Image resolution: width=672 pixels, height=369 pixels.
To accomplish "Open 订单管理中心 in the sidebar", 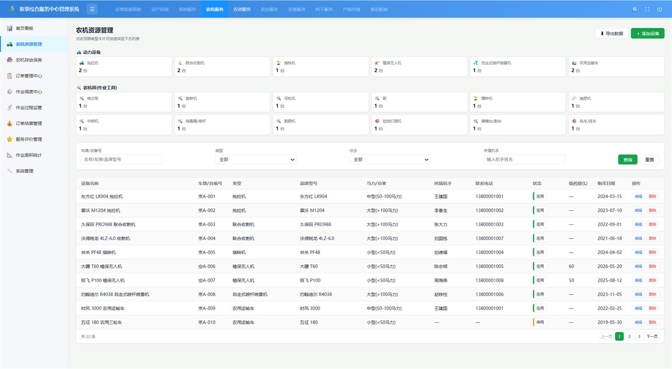I will tap(34, 76).
